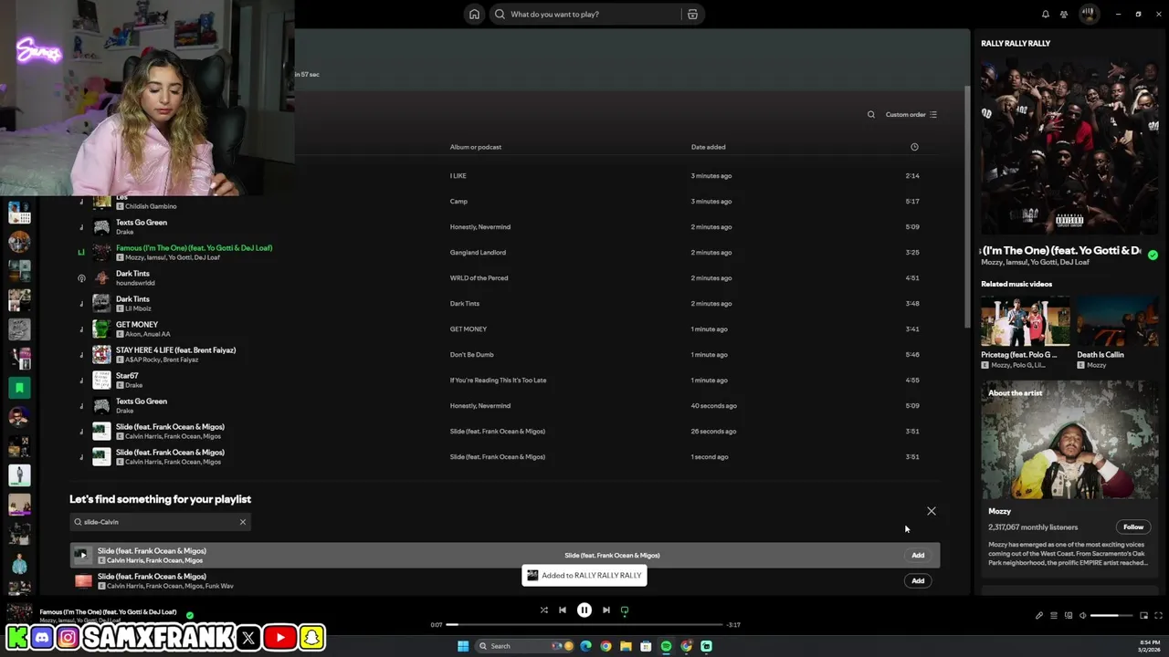
Task: Open the profile avatar menu
Action: point(1089,14)
